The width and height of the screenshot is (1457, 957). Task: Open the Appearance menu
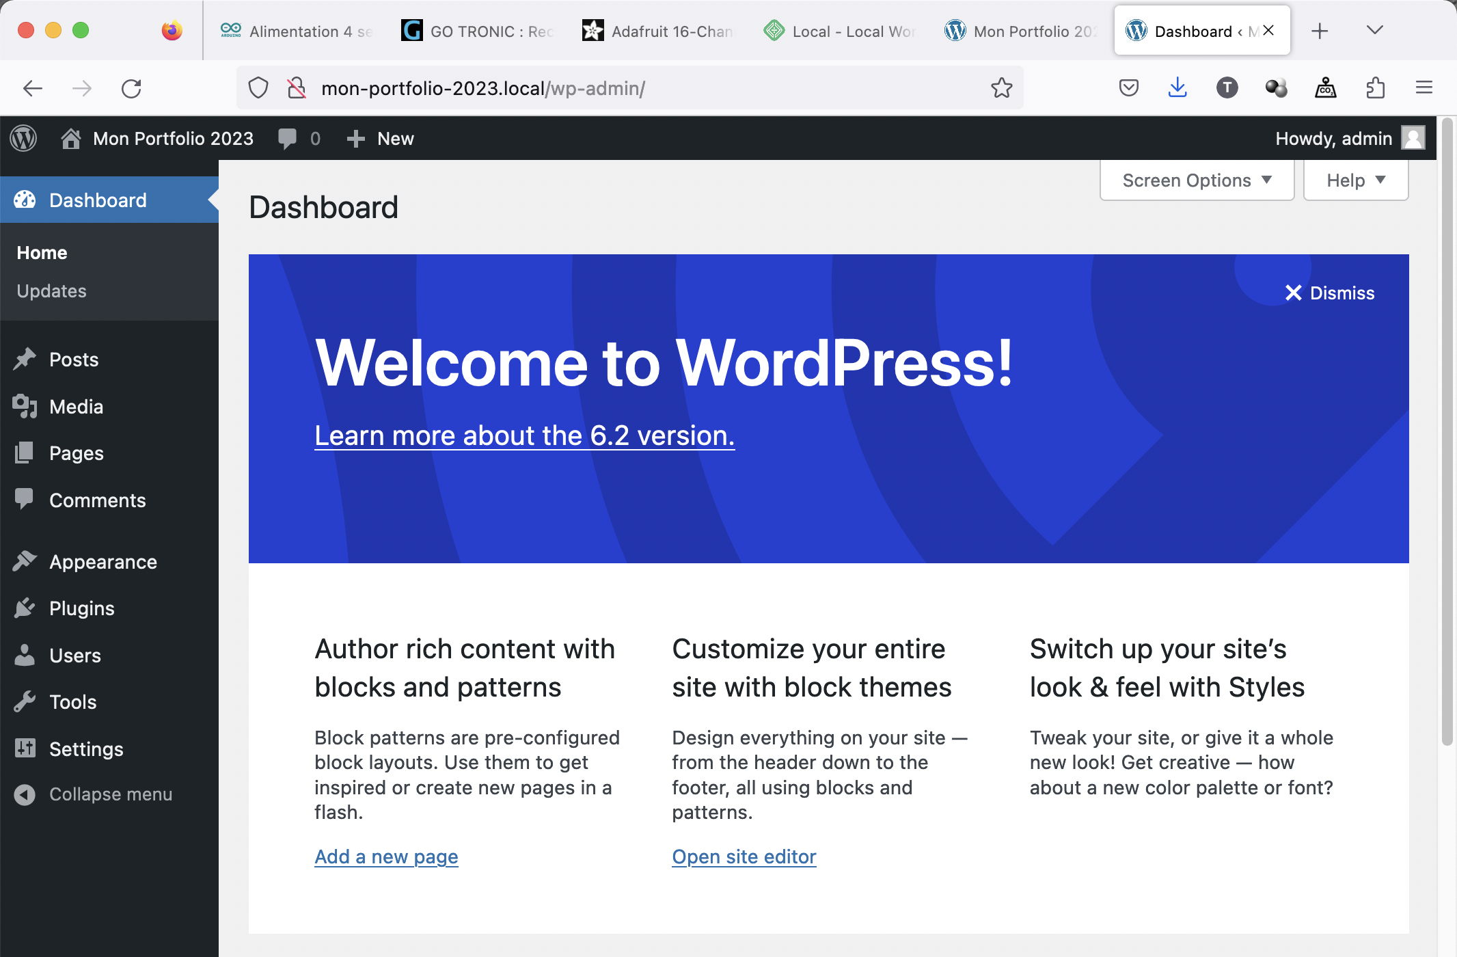click(x=103, y=562)
